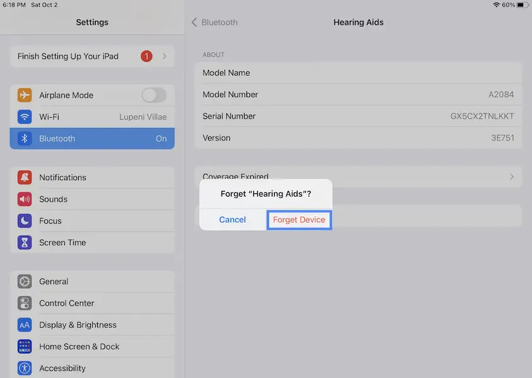Image resolution: width=532 pixels, height=378 pixels.
Task: Tap the Wi-Fi icon in sidebar
Action: 25,117
